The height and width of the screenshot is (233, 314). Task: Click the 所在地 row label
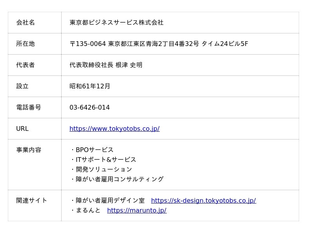(x=26, y=44)
